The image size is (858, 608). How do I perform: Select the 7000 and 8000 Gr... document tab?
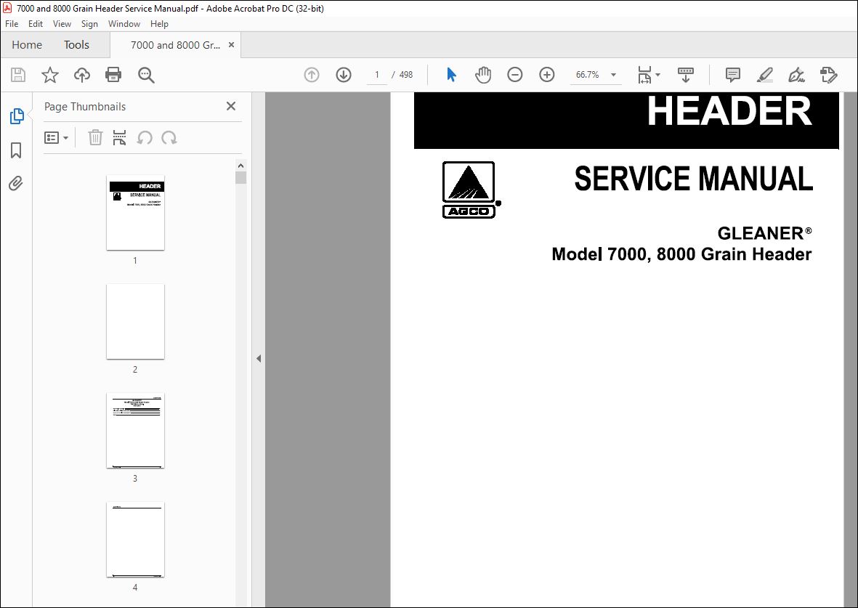click(175, 45)
